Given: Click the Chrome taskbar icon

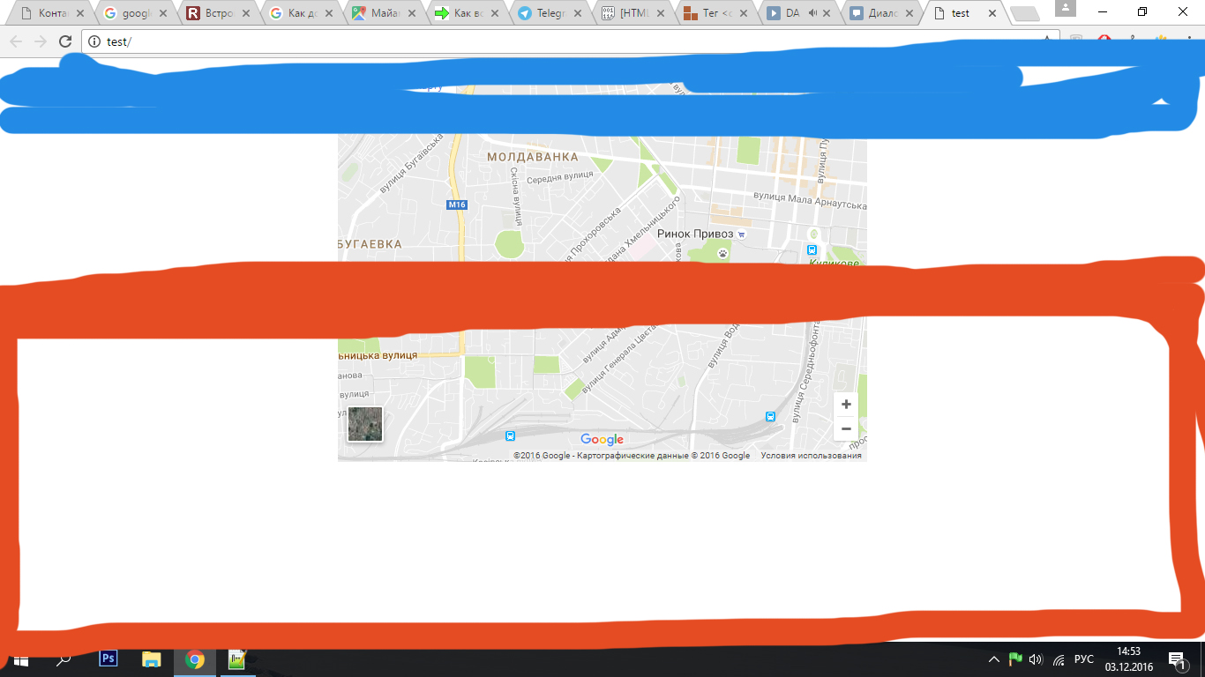Looking at the screenshot, I should 195,659.
